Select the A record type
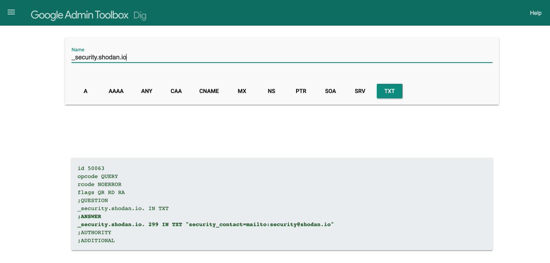Viewport: 550px width, 263px height. coord(86,91)
